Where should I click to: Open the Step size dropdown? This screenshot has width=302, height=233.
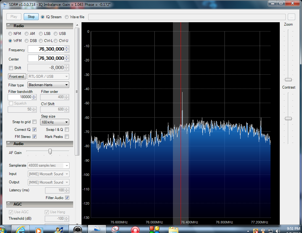point(55,122)
